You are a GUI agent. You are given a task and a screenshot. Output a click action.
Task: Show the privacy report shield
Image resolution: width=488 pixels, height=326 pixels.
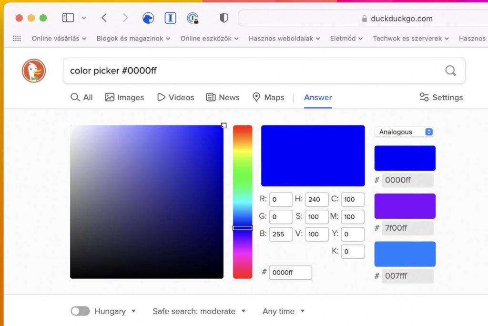tap(224, 18)
